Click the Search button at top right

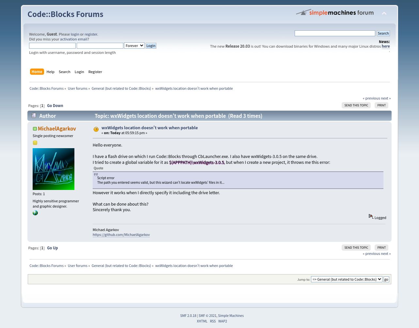383,33
